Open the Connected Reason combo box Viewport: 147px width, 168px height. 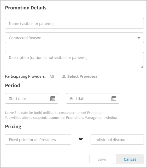(x=74, y=38)
